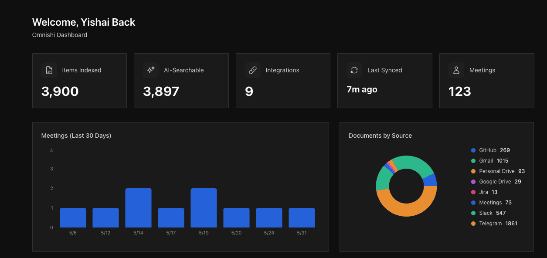Image resolution: width=547 pixels, height=258 pixels.
Task: Click the 'Documents by Source' title
Action: (x=380, y=136)
